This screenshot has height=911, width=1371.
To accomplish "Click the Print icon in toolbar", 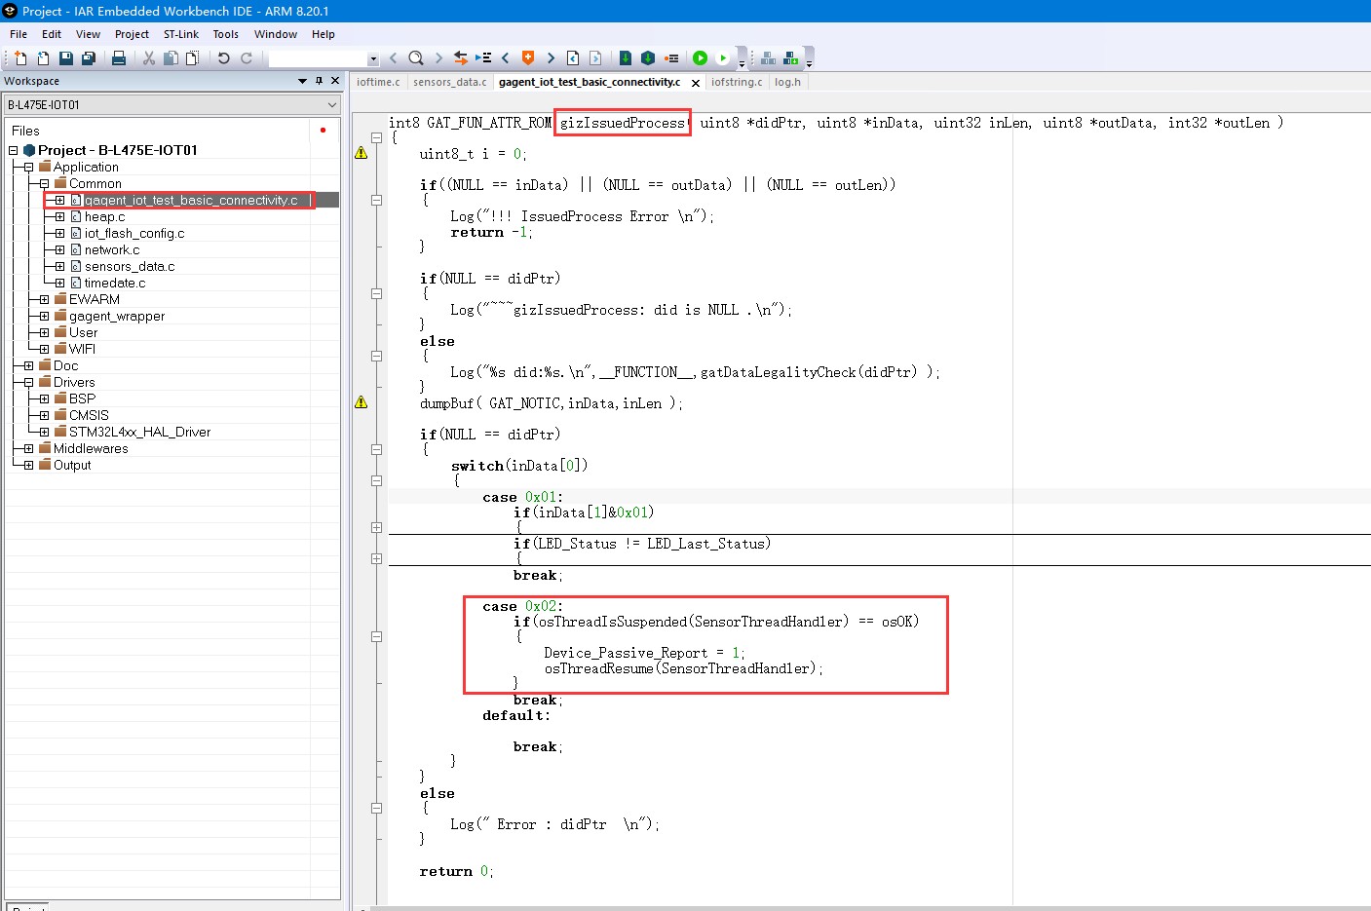I will 119,58.
